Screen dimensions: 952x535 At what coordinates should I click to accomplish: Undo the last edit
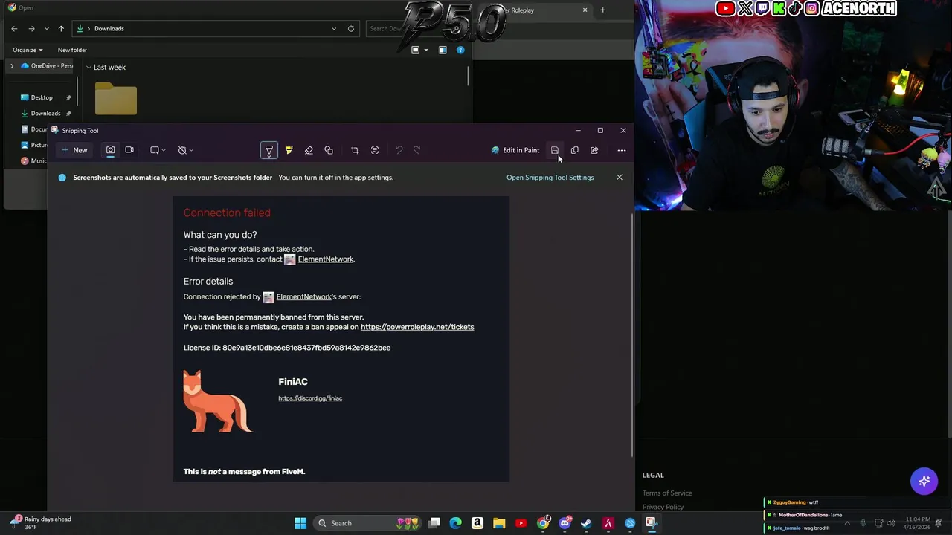(x=399, y=150)
